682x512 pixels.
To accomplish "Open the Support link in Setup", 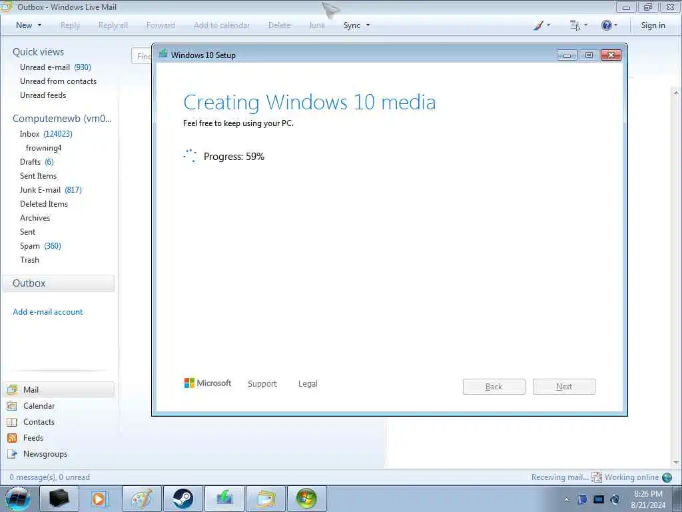I will [x=262, y=383].
